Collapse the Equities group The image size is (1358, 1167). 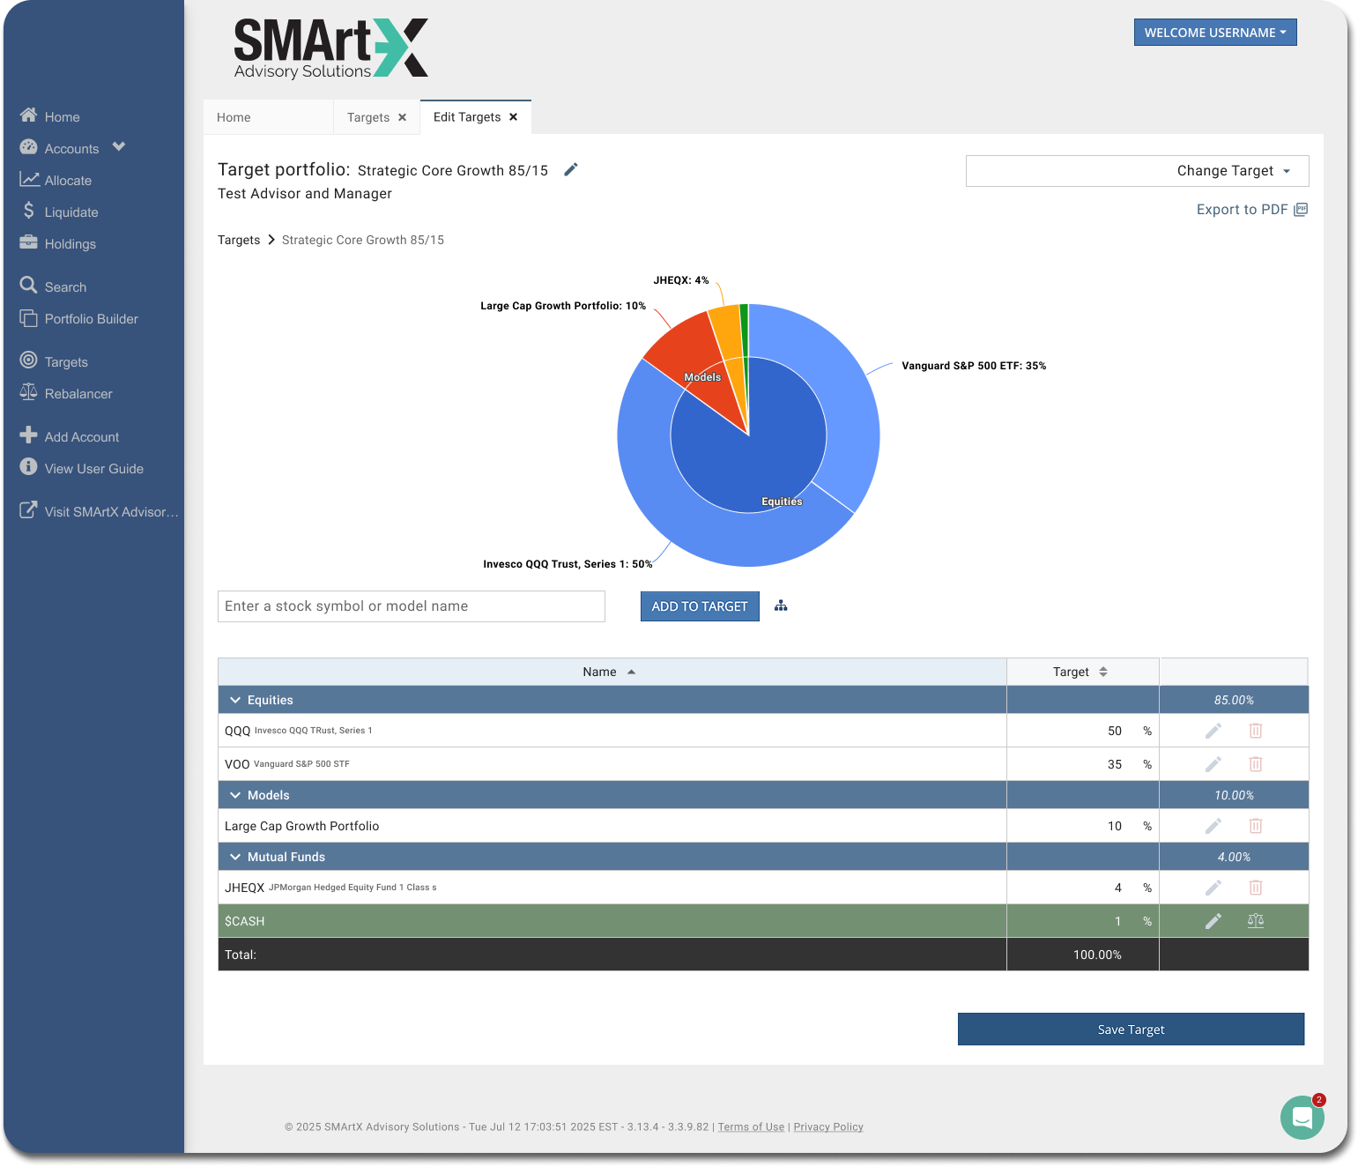point(235,700)
